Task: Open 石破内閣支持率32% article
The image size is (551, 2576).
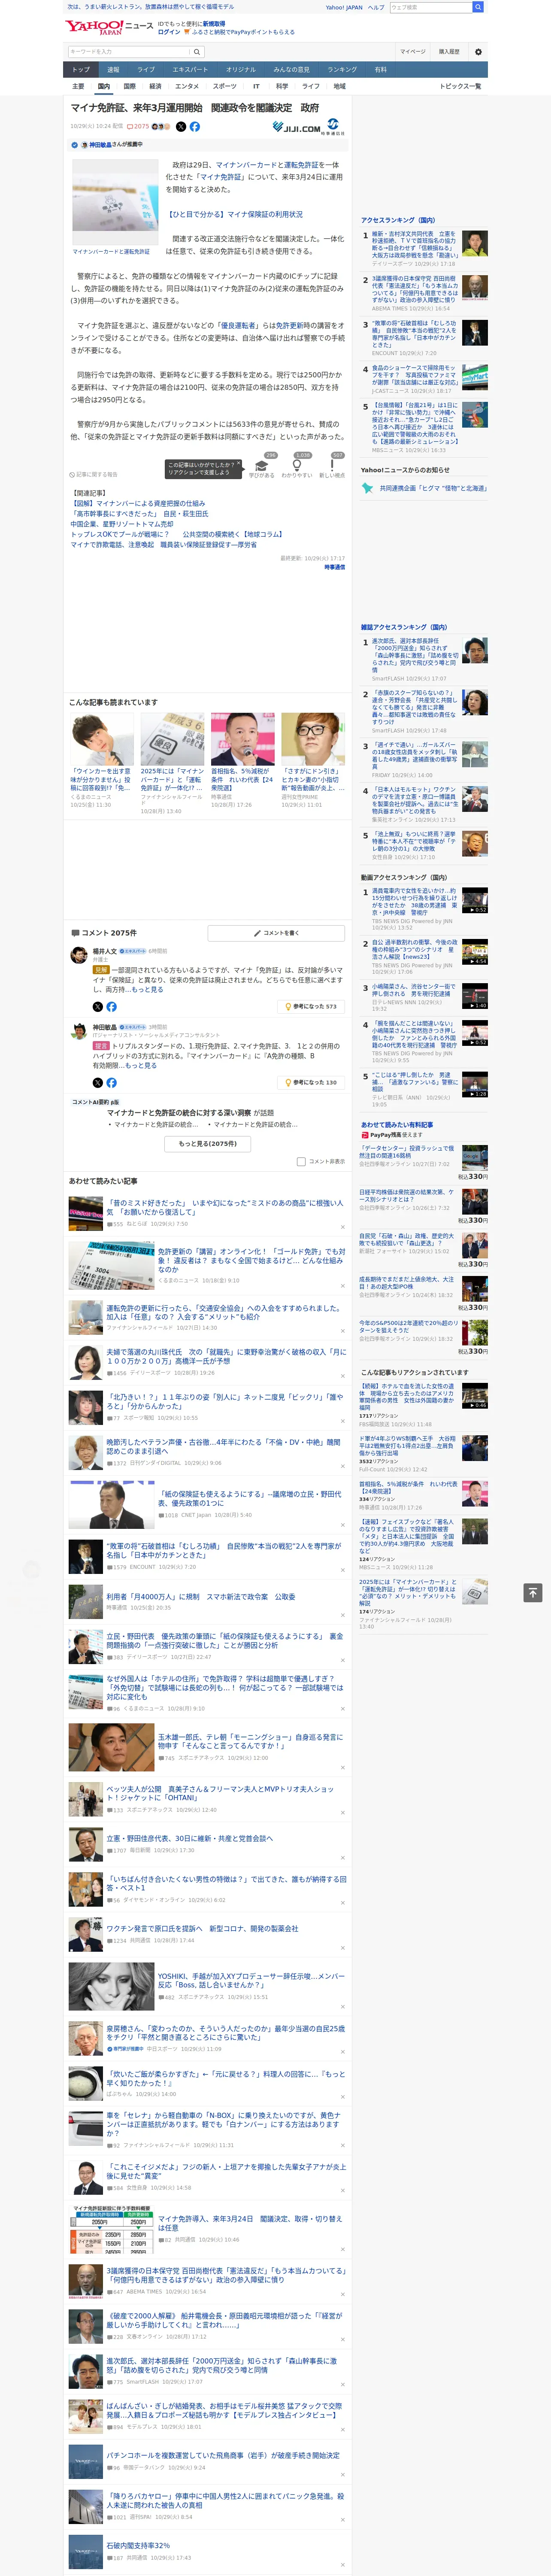Action: pyautogui.click(x=138, y=2545)
